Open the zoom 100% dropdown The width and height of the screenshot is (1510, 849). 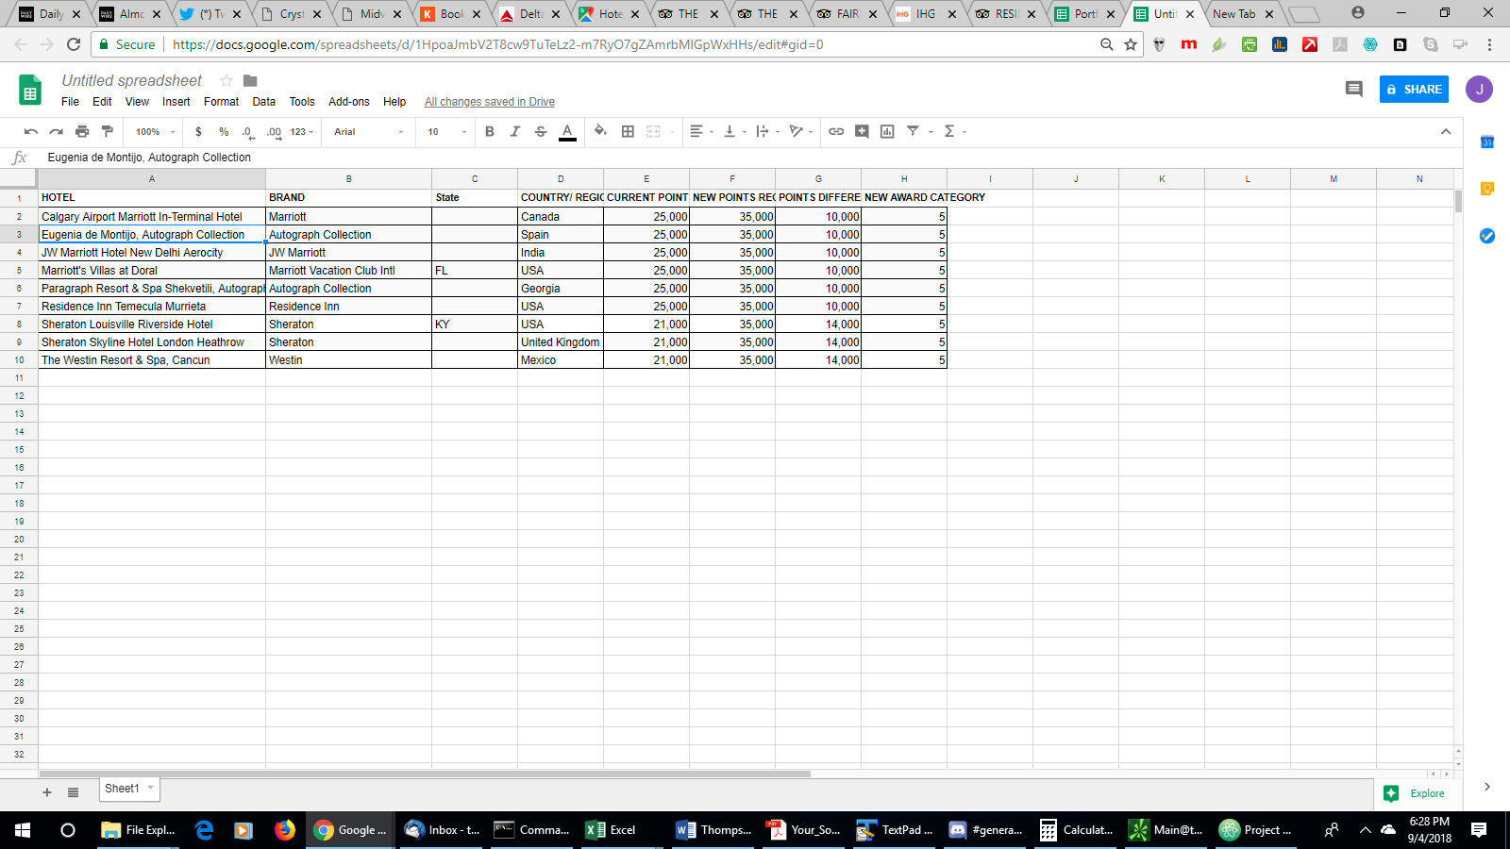[155, 131]
